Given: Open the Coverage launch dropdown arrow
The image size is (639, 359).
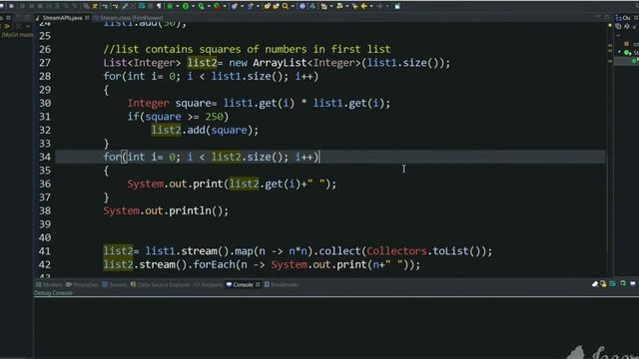Looking at the screenshot, I should pyautogui.click(x=209, y=6).
